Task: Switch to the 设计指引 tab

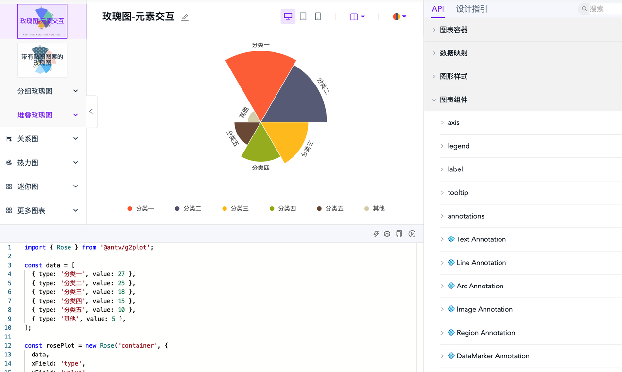Action: click(x=471, y=9)
